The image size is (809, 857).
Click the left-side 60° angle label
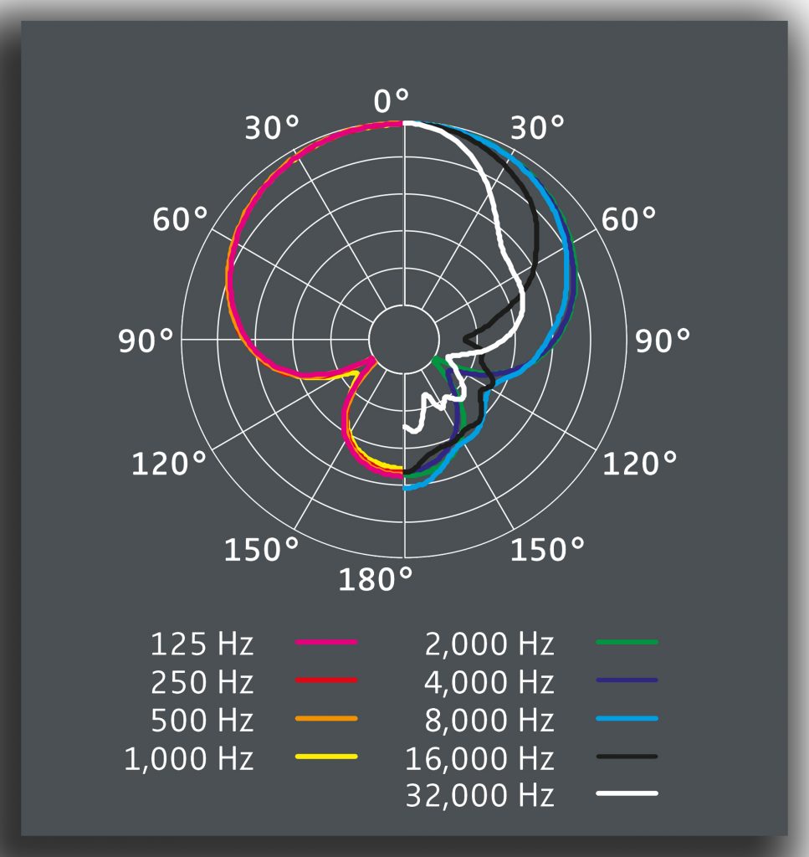180,219
